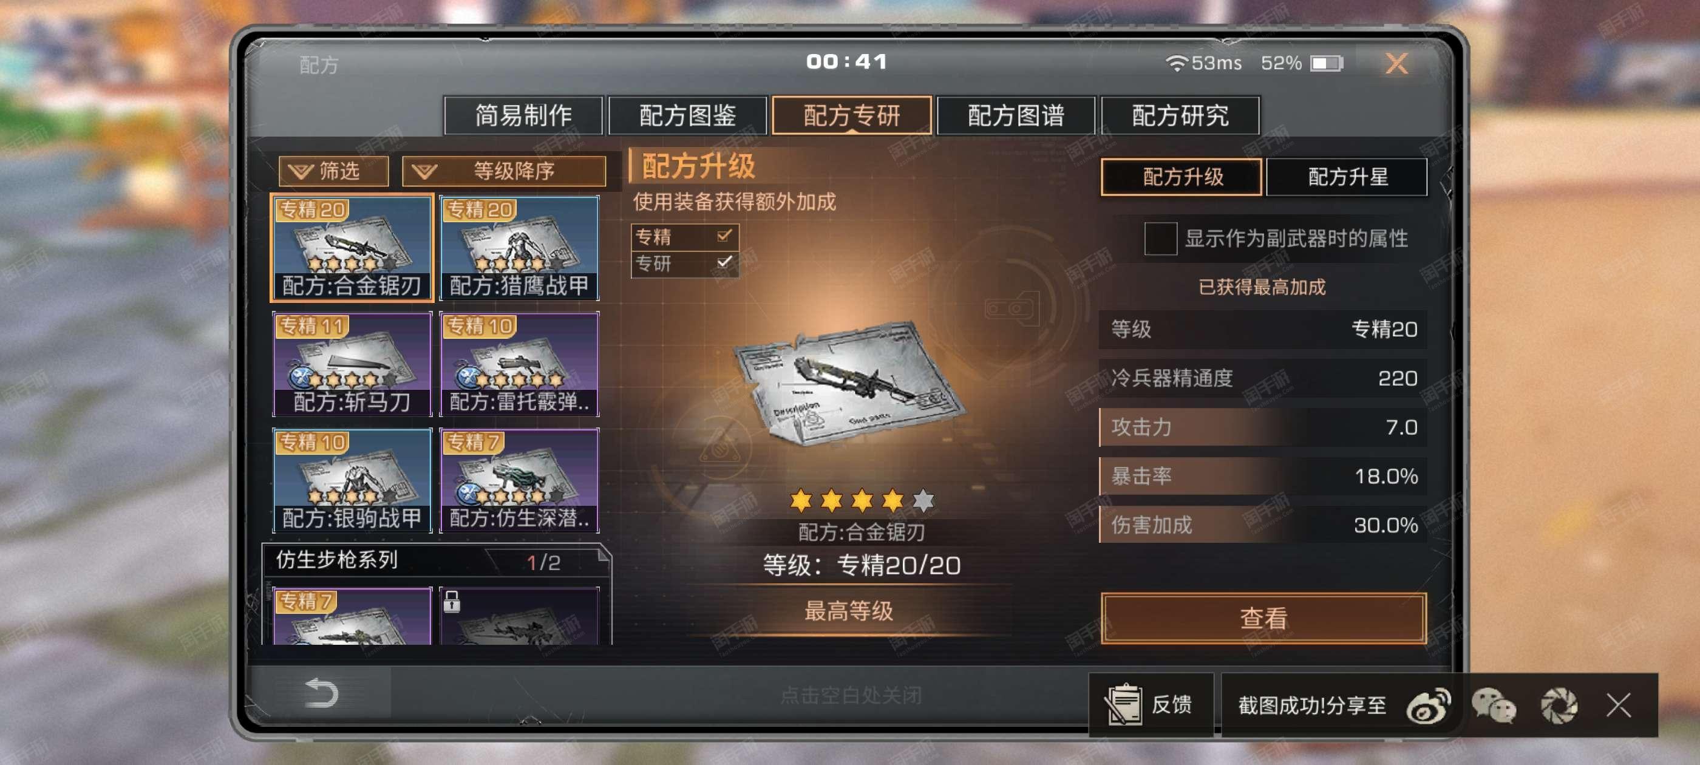1700x765 pixels.
Task: Click the 查看 button
Action: tap(1263, 618)
